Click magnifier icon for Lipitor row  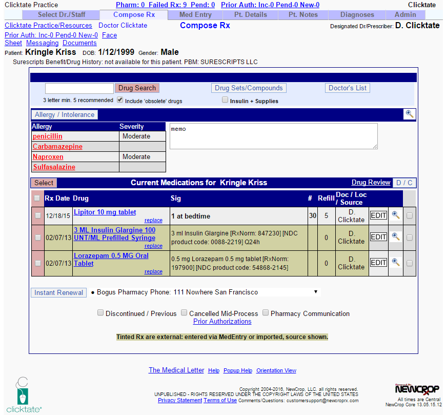(x=395, y=215)
